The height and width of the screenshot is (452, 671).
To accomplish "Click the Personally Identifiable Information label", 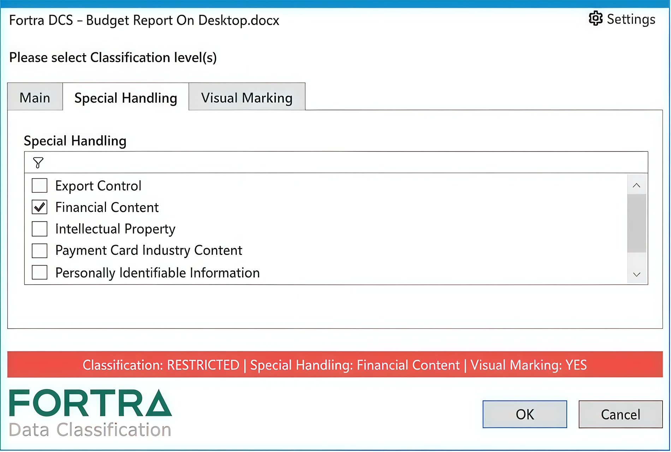I will pos(158,273).
